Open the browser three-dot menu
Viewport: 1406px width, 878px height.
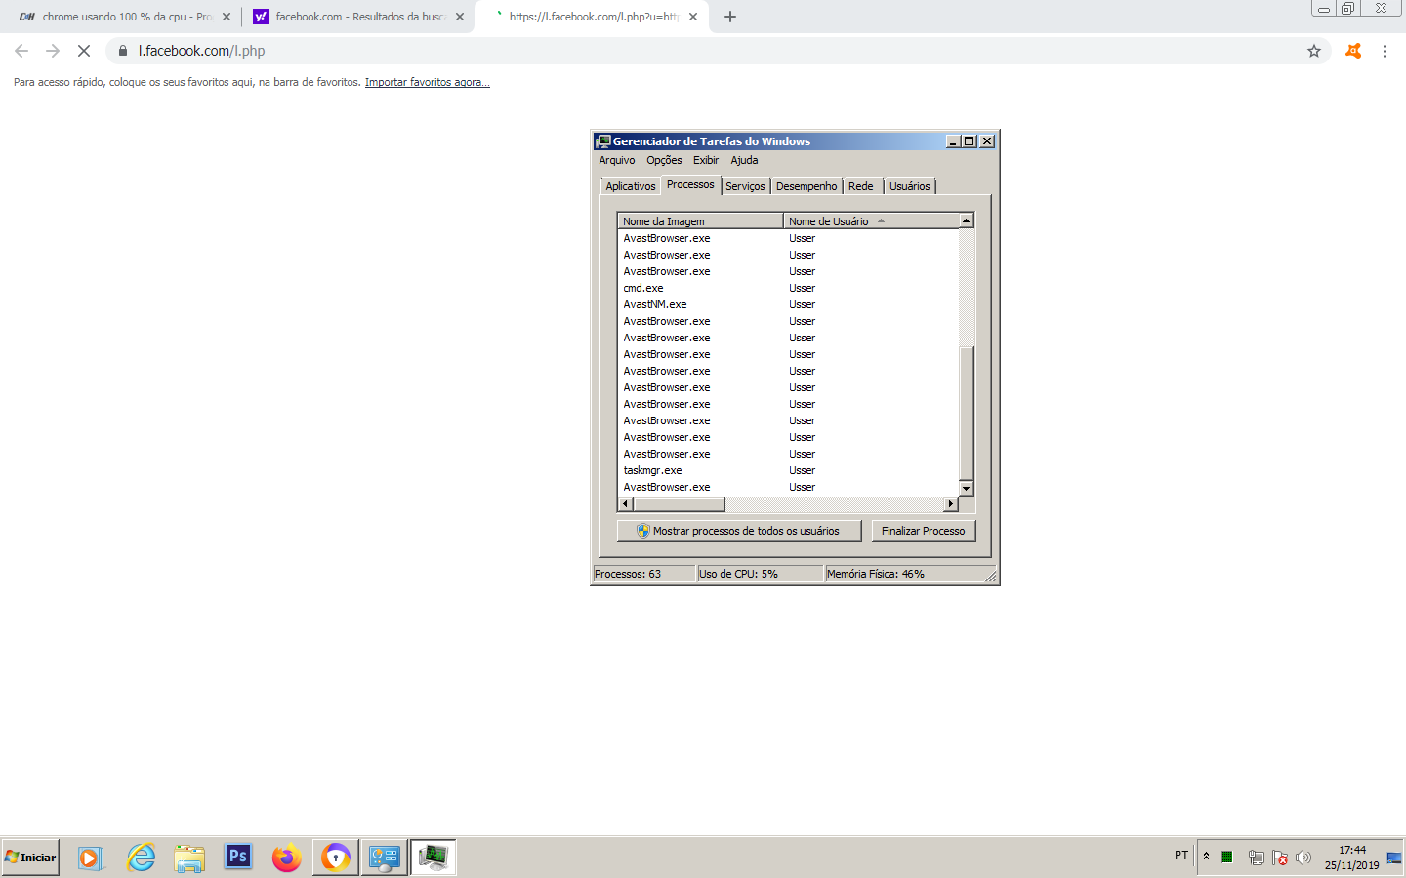[1385, 51]
